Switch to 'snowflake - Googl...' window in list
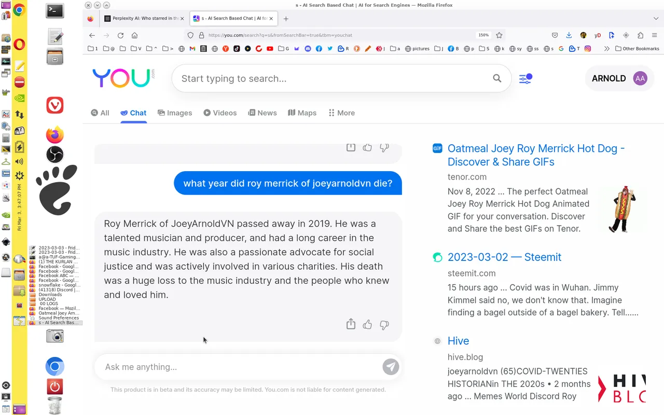Viewport: 664px width, 415px height. [55, 285]
